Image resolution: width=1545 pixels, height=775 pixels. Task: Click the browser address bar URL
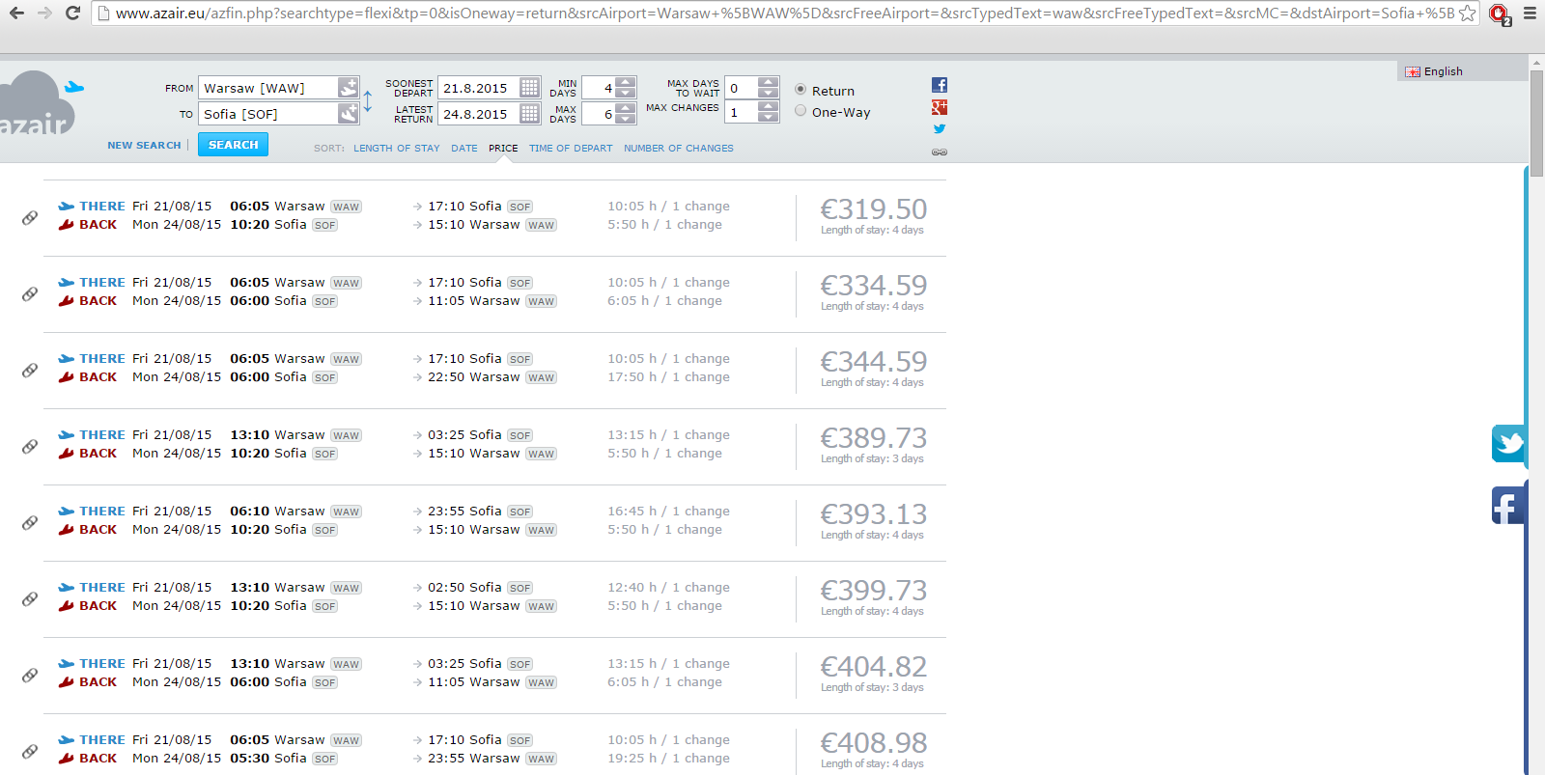[x=784, y=14]
